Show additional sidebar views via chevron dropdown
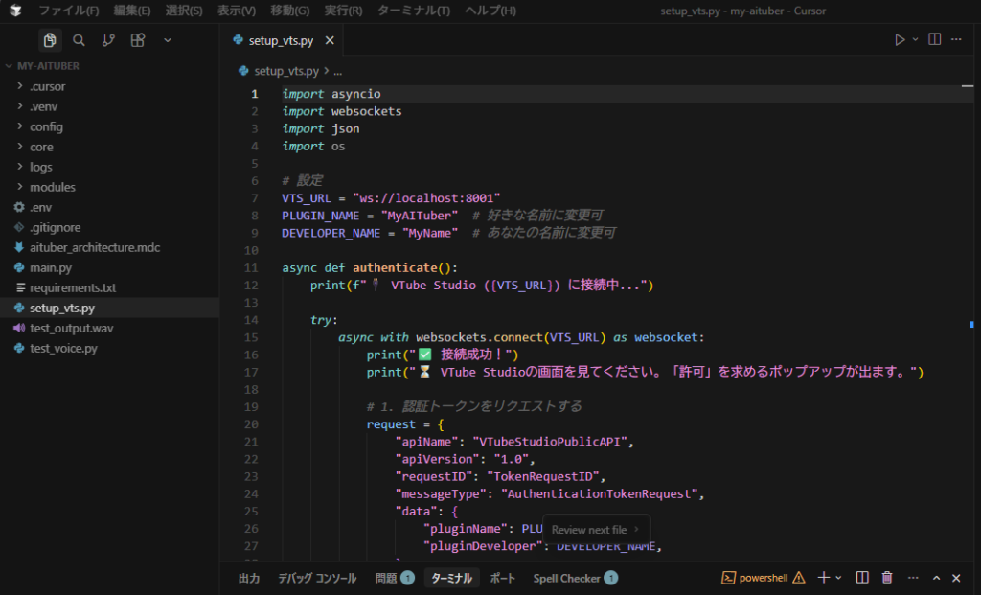Image resolution: width=981 pixels, height=595 pixels. point(168,40)
